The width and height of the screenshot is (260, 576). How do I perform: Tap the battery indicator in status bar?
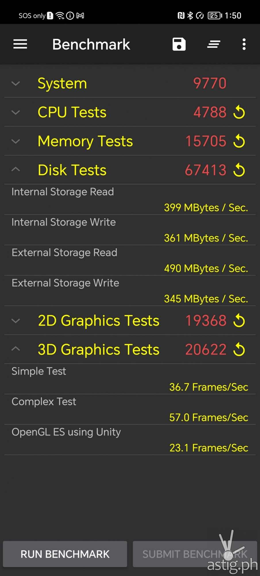point(215,16)
